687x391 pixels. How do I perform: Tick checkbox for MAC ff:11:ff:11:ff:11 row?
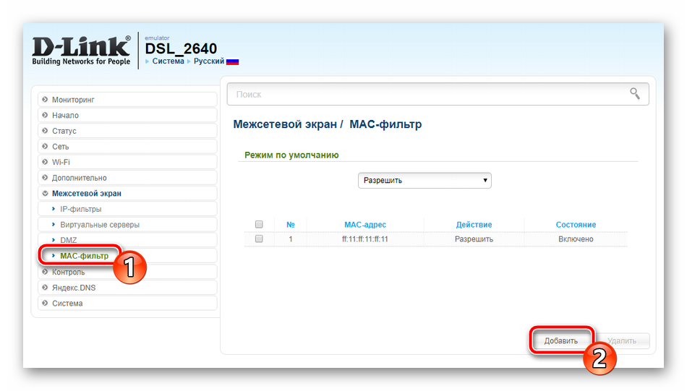pos(259,239)
